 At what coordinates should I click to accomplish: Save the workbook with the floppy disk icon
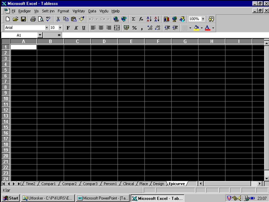tap(23, 19)
